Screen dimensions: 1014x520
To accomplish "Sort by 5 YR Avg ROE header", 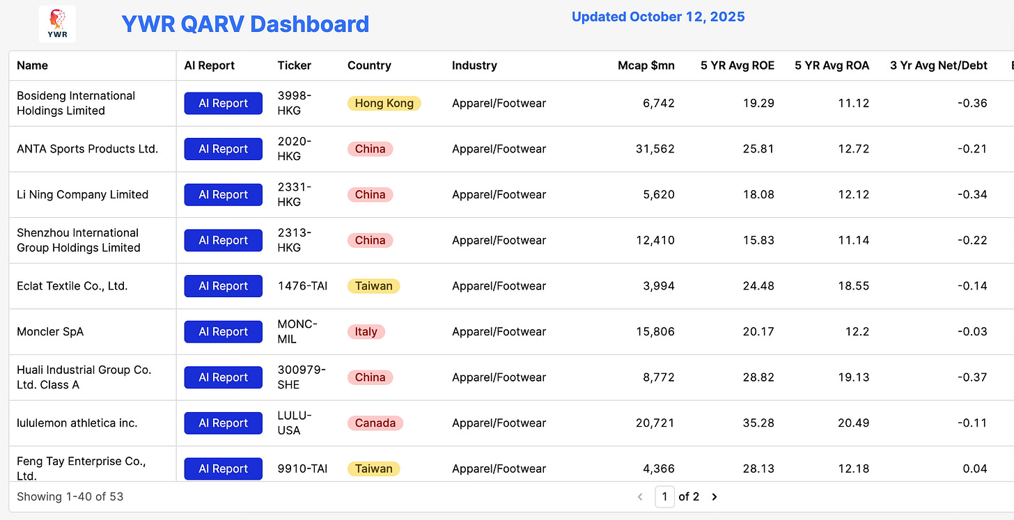I will [x=738, y=65].
